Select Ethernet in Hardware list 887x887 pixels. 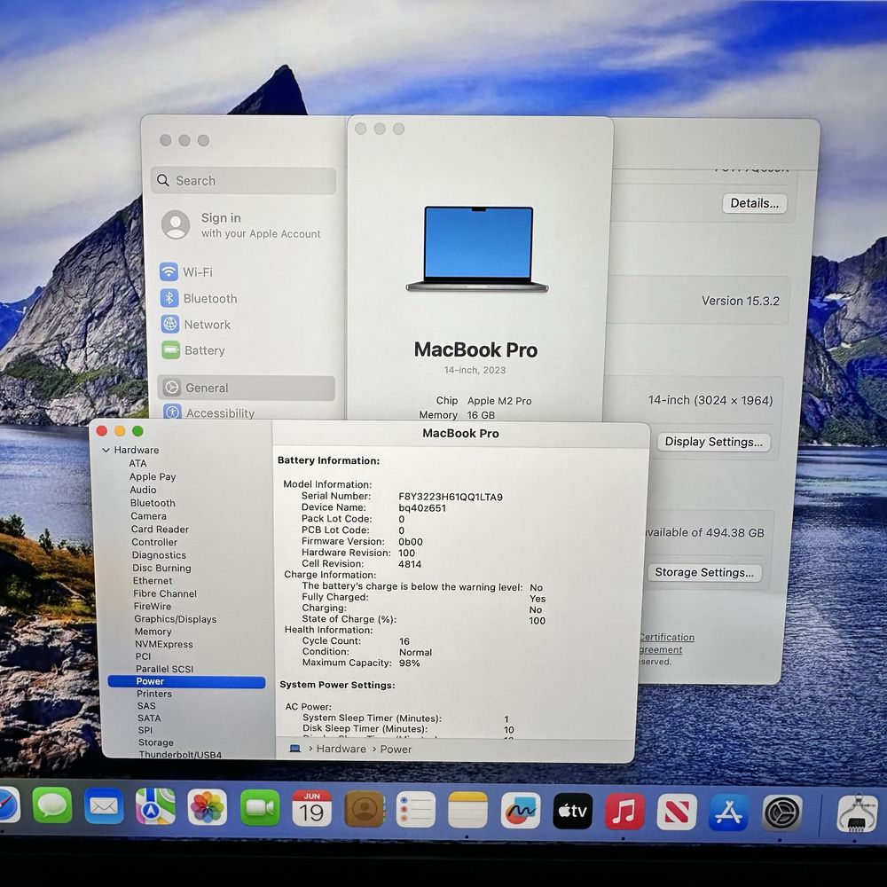pos(153,581)
